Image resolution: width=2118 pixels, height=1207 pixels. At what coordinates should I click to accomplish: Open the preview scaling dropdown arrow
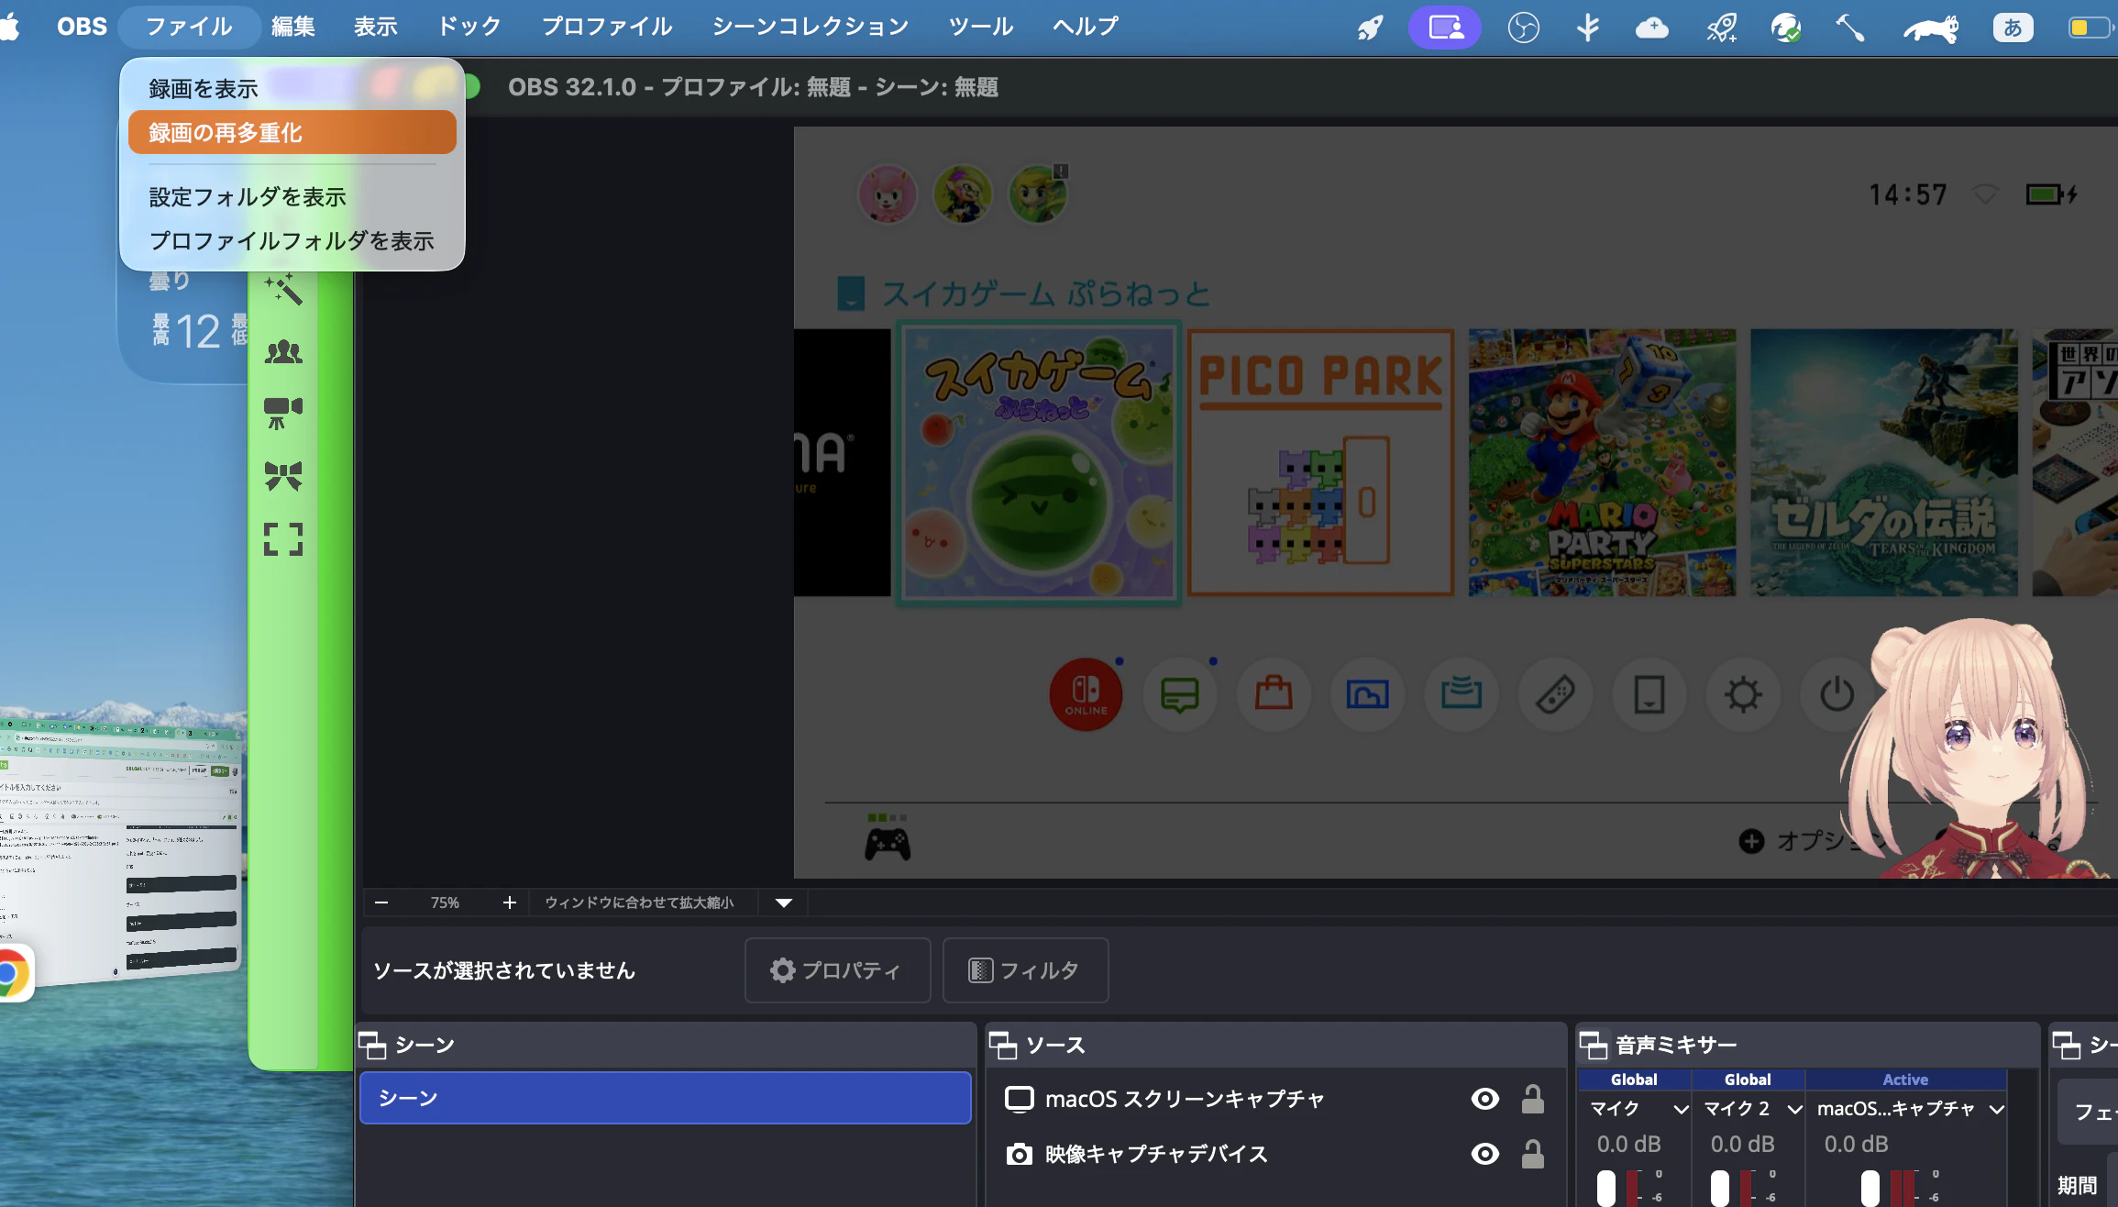pos(784,902)
